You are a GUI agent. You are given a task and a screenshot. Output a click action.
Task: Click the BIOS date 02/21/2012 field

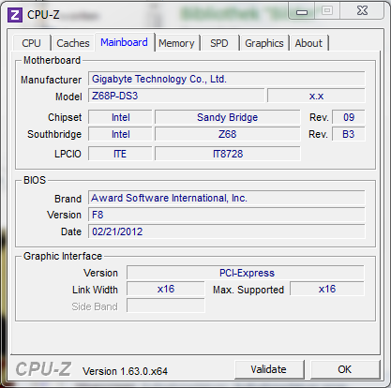(x=227, y=231)
